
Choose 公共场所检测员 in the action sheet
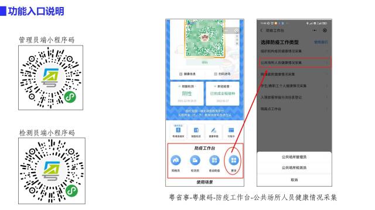(294, 168)
